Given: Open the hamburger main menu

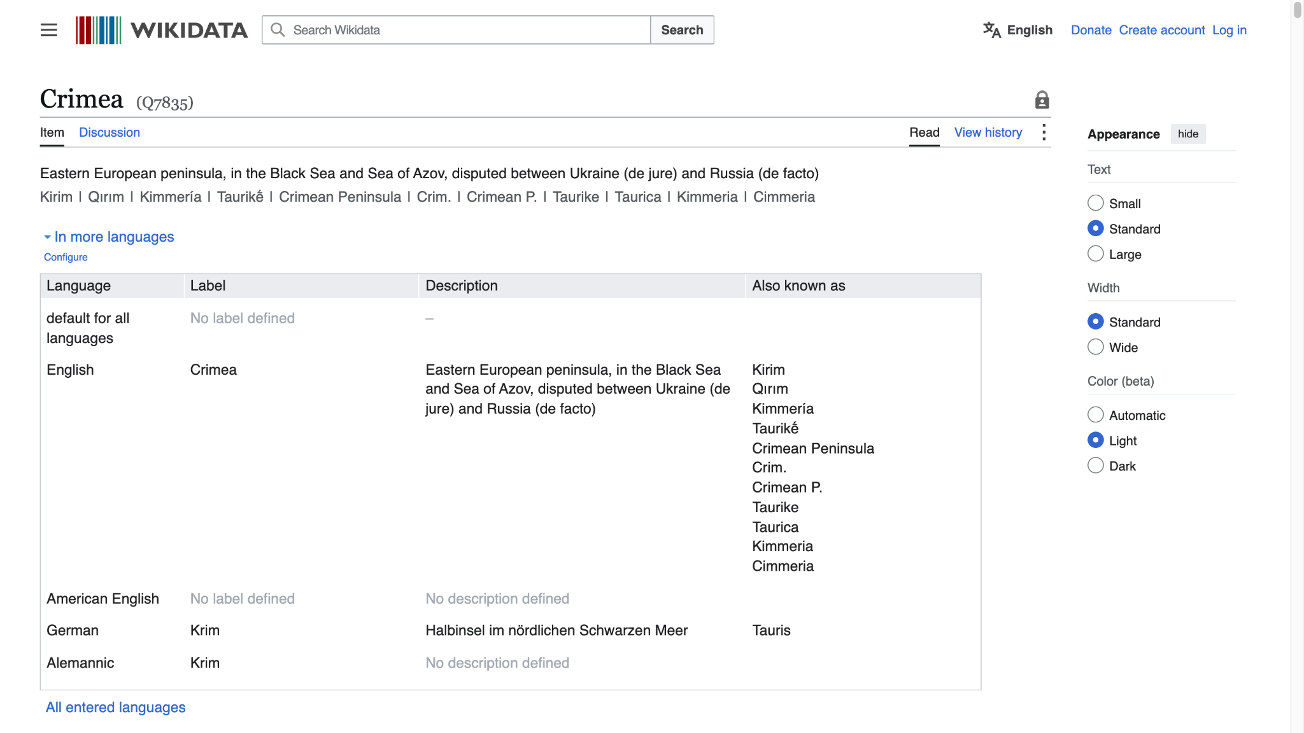Looking at the screenshot, I should coord(49,30).
